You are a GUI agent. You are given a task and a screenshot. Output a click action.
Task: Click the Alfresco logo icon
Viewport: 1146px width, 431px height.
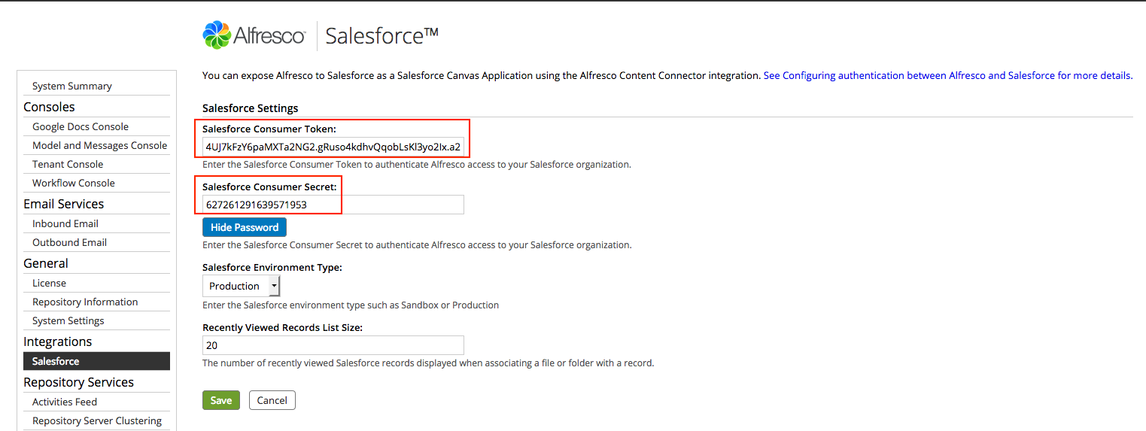(x=217, y=35)
